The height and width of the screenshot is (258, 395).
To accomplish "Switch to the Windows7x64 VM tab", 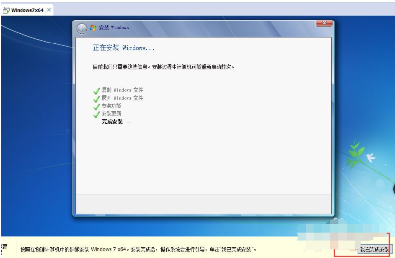I will point(27,10).
